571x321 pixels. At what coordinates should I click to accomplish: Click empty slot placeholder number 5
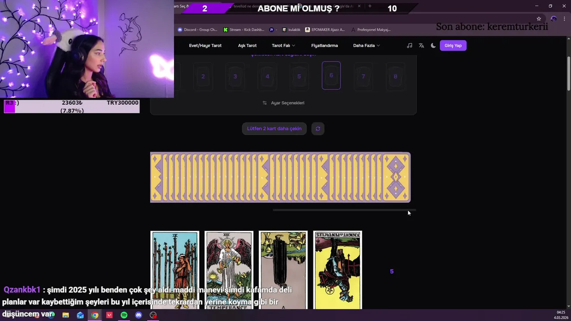[392, 271]
